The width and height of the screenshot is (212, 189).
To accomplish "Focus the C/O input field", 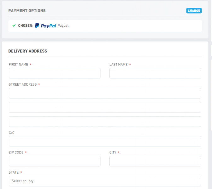I will point(105,141).
